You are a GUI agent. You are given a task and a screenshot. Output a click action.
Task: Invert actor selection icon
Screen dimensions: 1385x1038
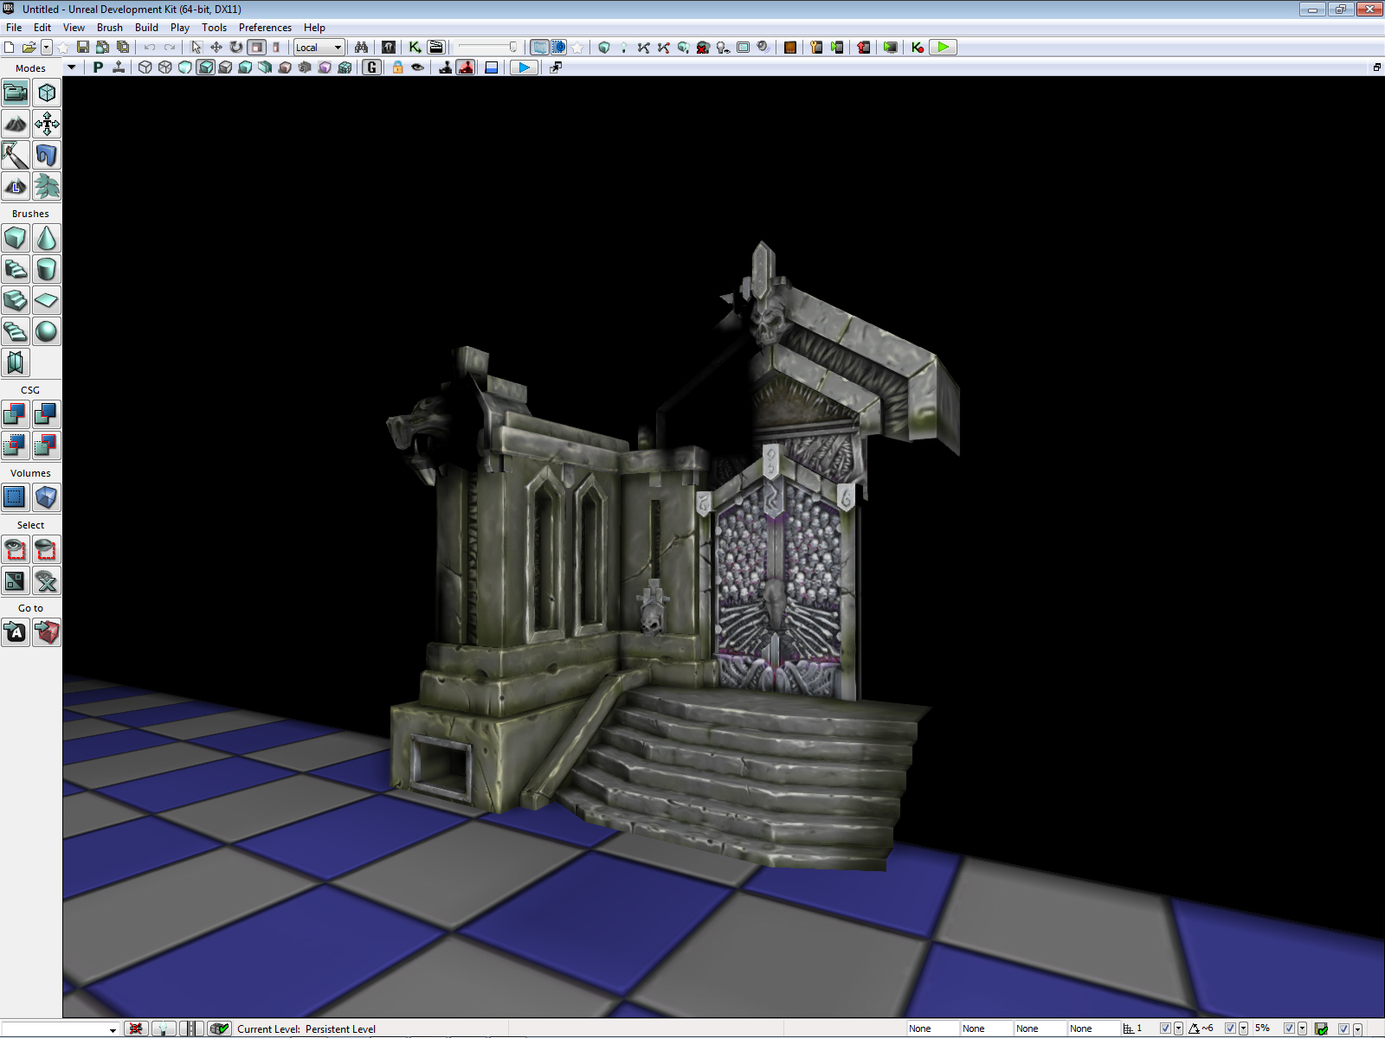(16, 580)
